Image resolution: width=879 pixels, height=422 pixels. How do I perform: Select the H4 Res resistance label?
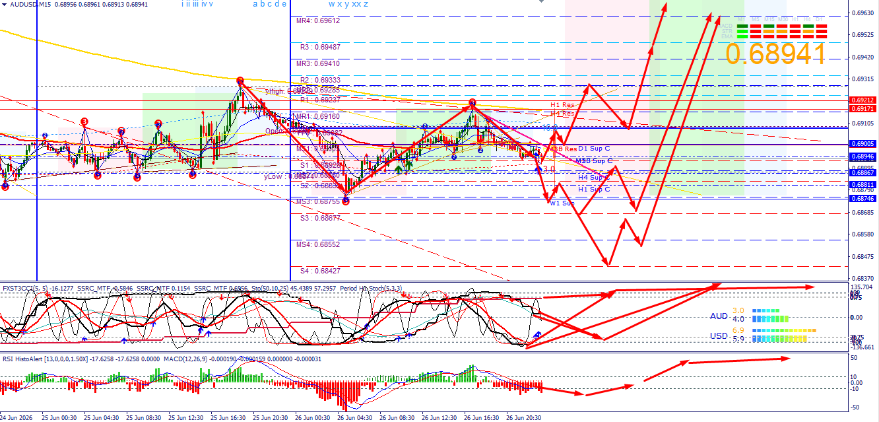coord(563,114)
